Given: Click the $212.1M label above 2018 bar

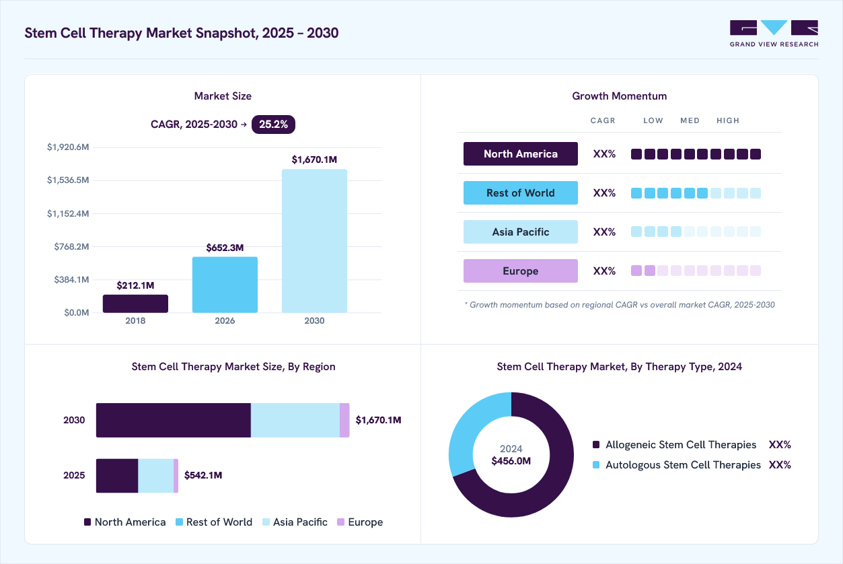Looking at the screenshot, I should (135, 285).
